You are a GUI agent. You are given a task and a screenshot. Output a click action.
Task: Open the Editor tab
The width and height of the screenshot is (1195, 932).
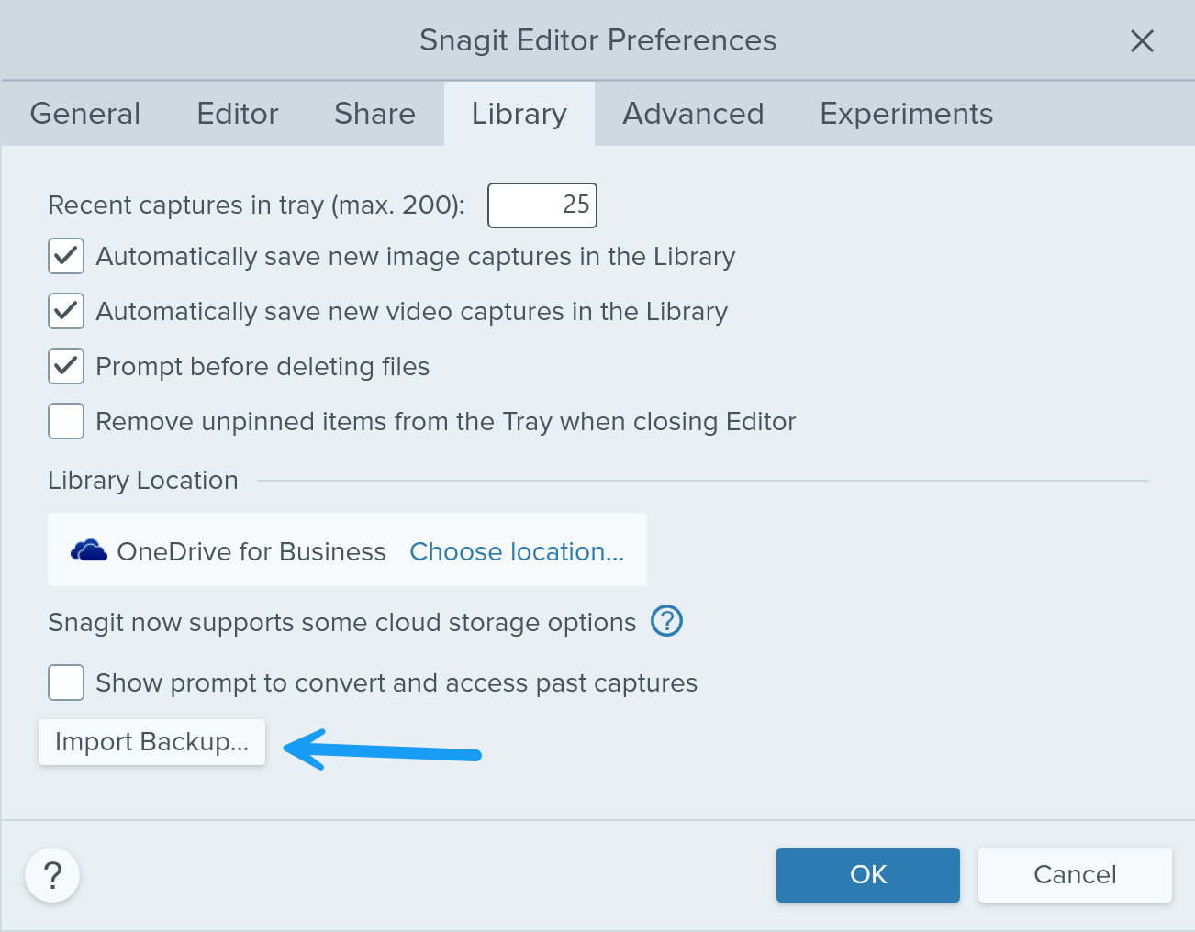(238, 114)
